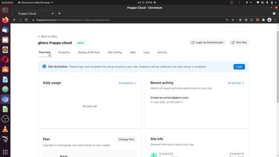Click Back to Sites link
Screen dimensions: 279x157
tap(48, 36)
